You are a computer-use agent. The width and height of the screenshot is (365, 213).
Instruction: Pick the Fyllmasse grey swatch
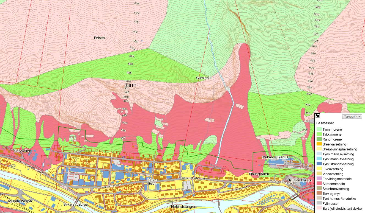click(319, 204)
